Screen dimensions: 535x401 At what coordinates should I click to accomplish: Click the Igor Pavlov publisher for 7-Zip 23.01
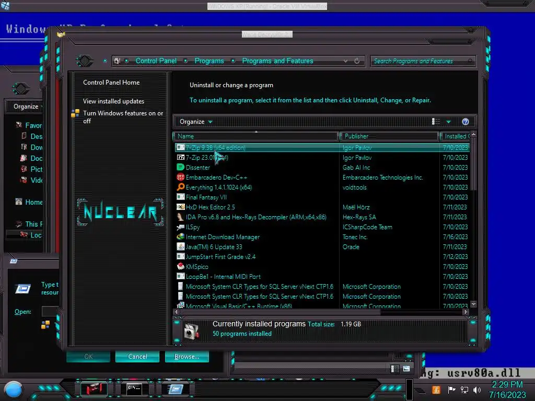pyautogui.click(x=357, y=158)
